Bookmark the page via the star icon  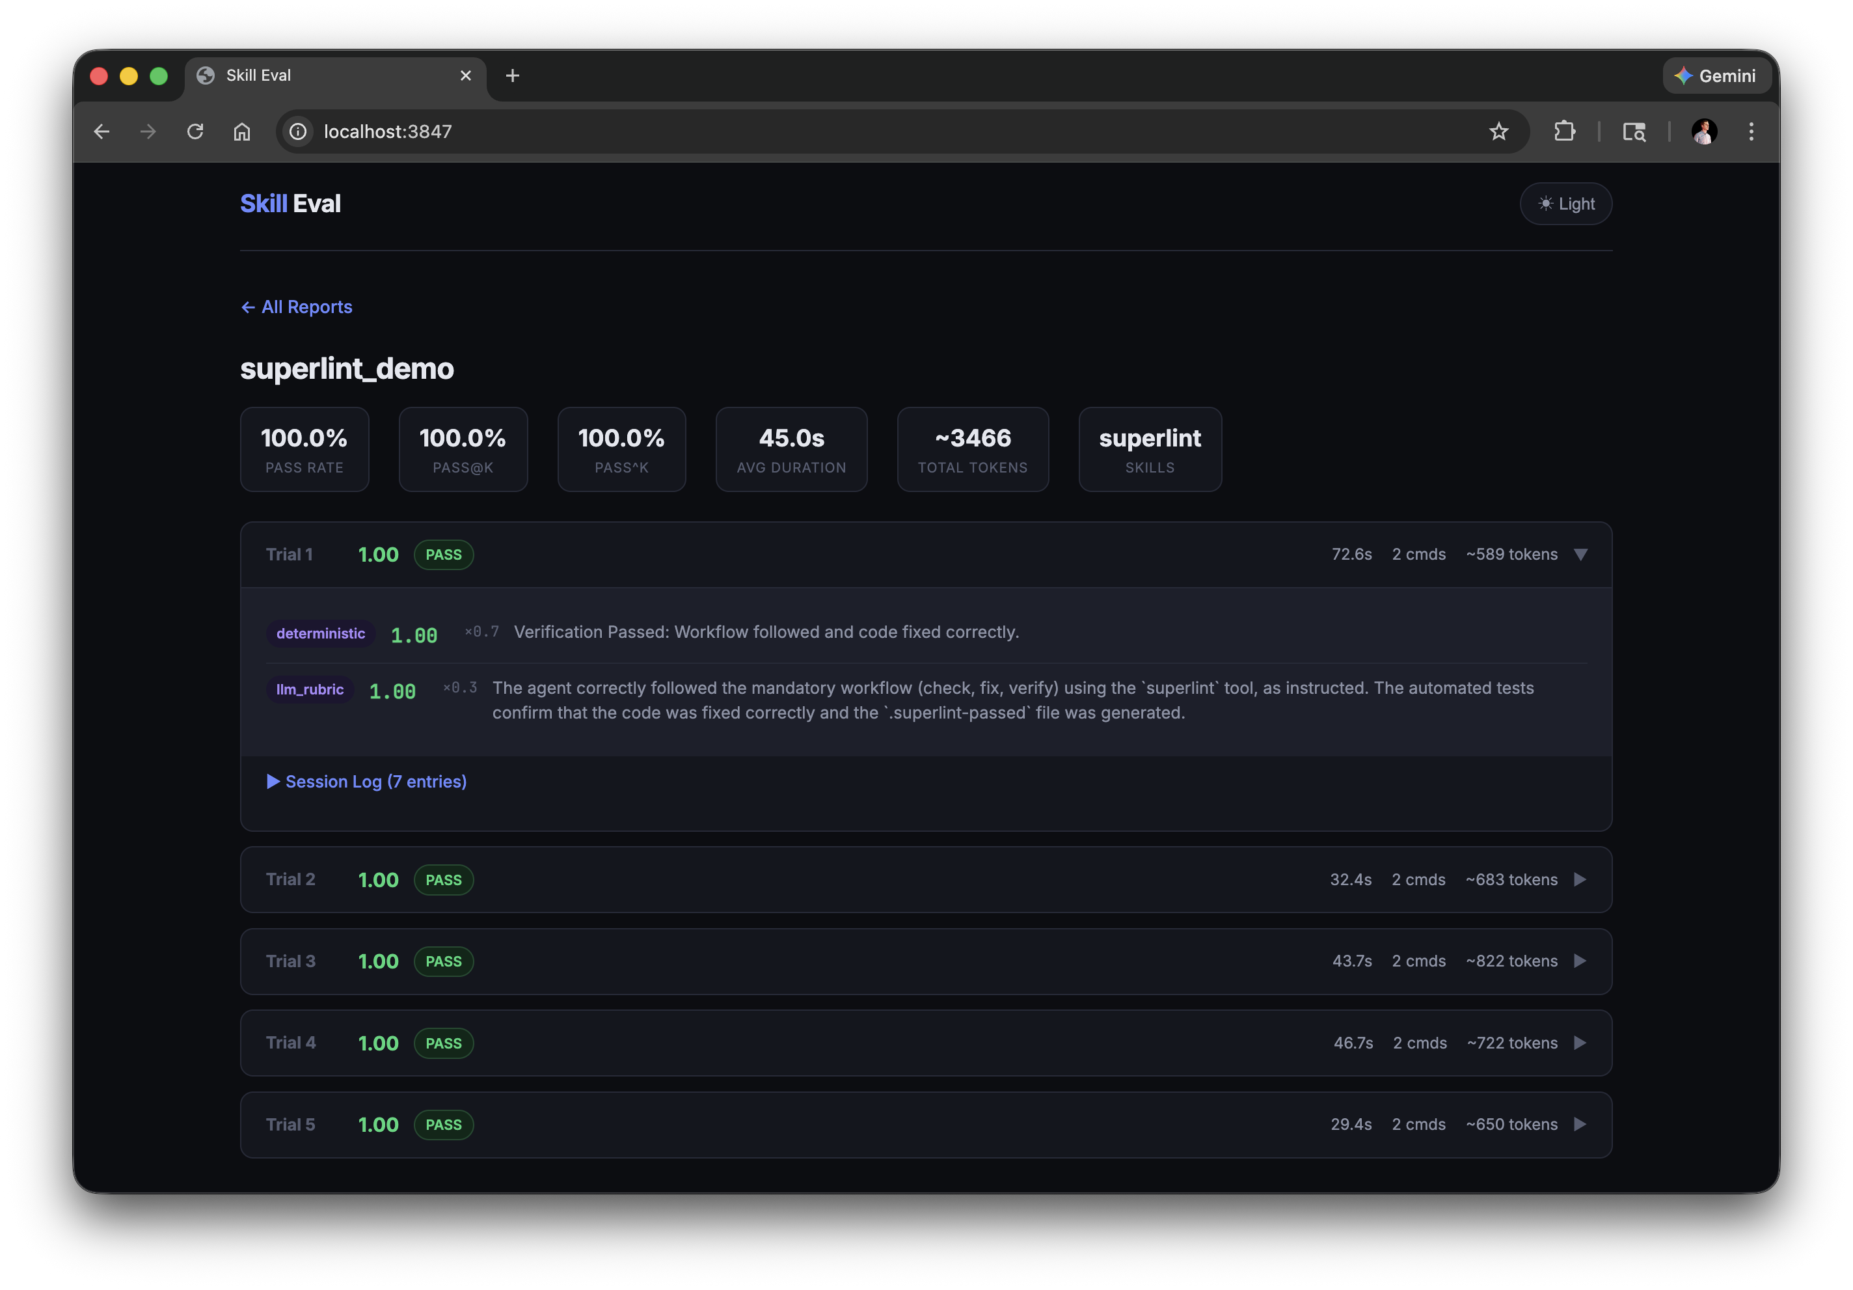(x=1498, y=131)
